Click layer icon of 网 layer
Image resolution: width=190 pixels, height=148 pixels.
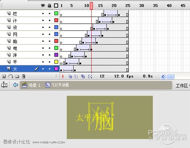[x=9, y=34]
